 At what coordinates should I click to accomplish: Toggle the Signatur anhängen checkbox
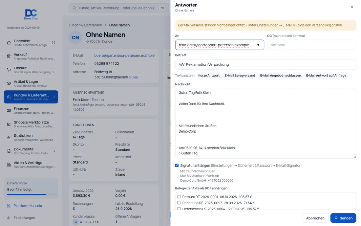(x=177, y=166)
